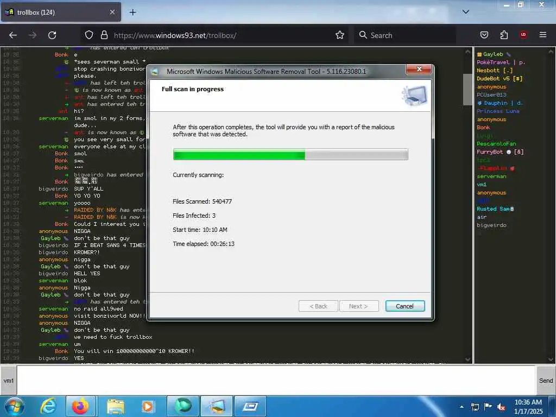Go back using the browser back arrow
Image resolution: width=556 pixels, height=417 pixels.
point(13,35)
